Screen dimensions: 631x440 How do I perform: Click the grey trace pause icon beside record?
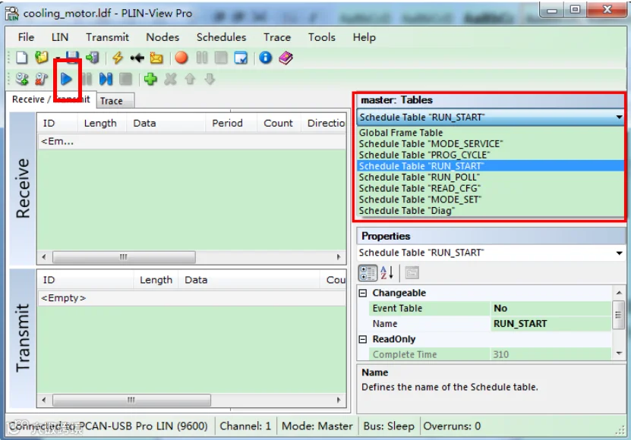pyautogui.click(x=202, y=58)
